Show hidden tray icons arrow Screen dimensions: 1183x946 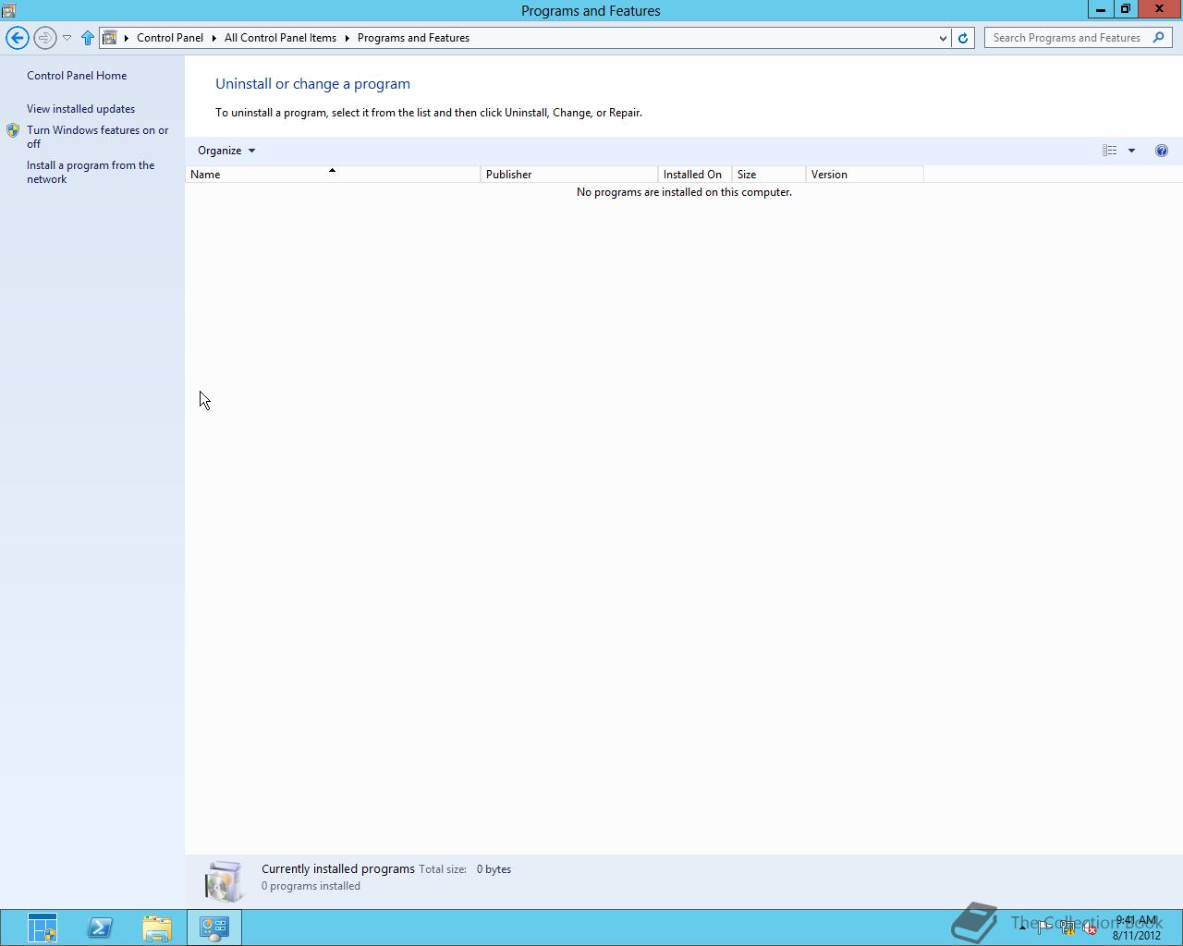pyautogui.click(x=1022, y=928)
